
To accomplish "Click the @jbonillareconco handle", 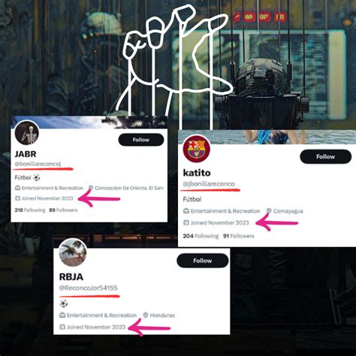I will (x=209, y=184).
